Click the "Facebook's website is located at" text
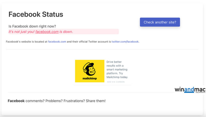Viewport: 206px width, 117px height. coord(26,42)
